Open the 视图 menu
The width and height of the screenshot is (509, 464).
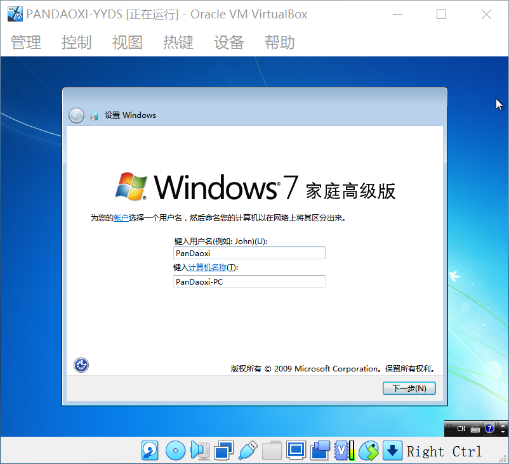(127, 42)
